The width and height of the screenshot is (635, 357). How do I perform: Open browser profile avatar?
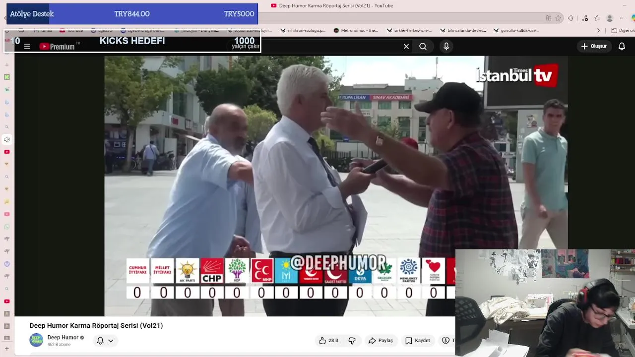point(610,18)
